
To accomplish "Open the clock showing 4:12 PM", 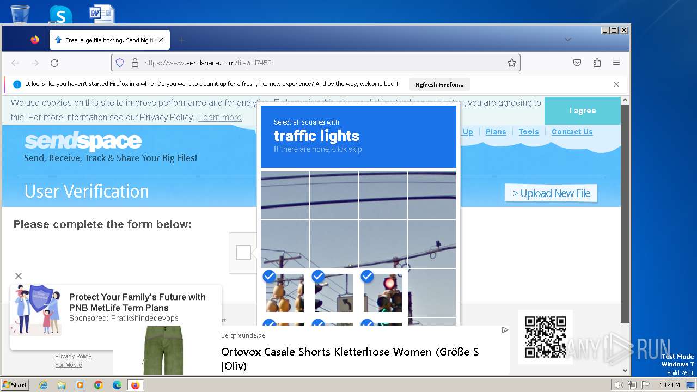I will pyautogui.click(x=669, y=385).
